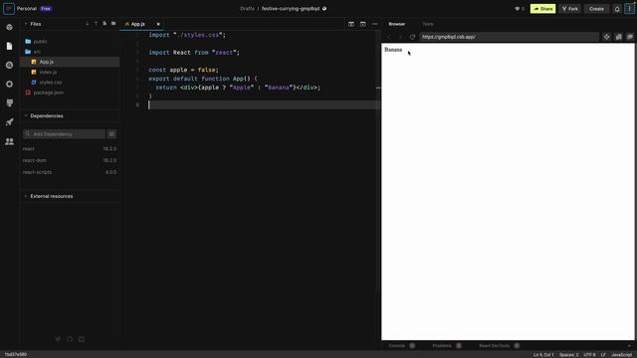Click the preview inspect element icon
637x358 pixels.
click(x=606, y=37)
